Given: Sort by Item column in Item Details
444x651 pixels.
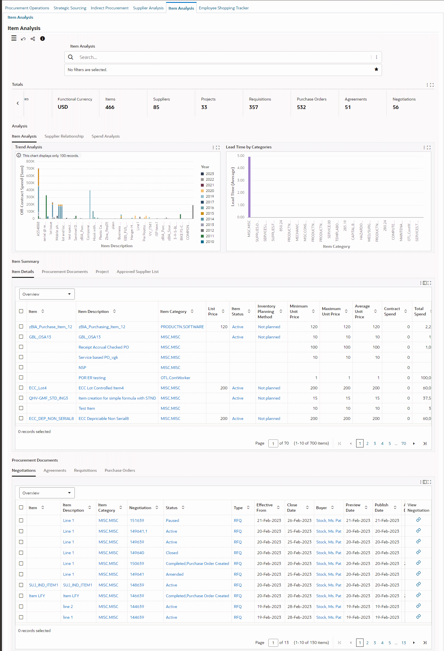Looking at the screenshot, I should [x=43, y=311].
